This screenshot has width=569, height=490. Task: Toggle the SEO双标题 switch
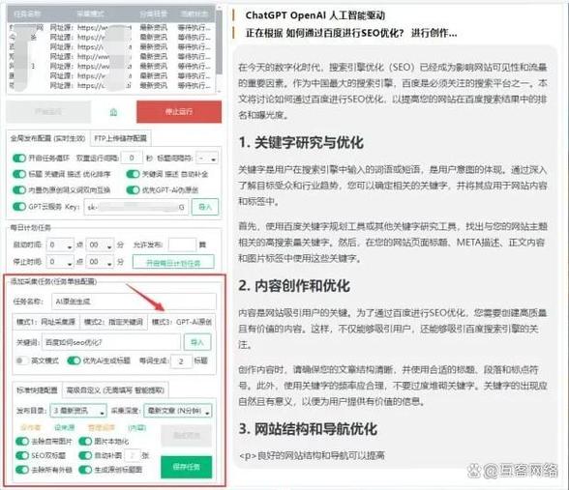(22, 455)
